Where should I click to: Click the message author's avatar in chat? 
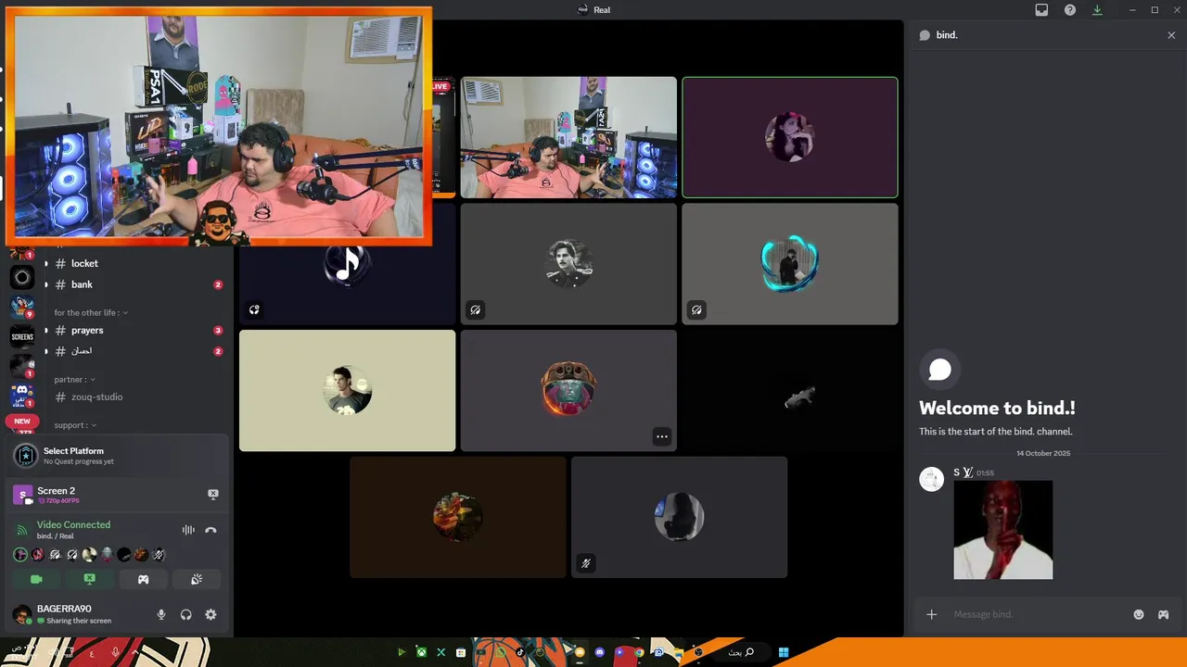(931, 479)
